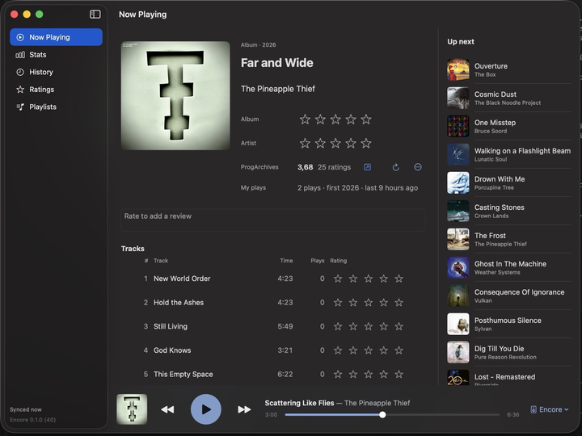582x436 pixels.
Task: Skip to the previous track
Action: click(167, 409)
